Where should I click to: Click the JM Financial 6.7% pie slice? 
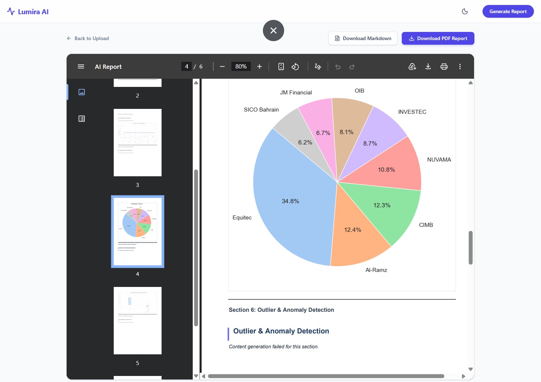pyautogui.click(x=323, y=133)
